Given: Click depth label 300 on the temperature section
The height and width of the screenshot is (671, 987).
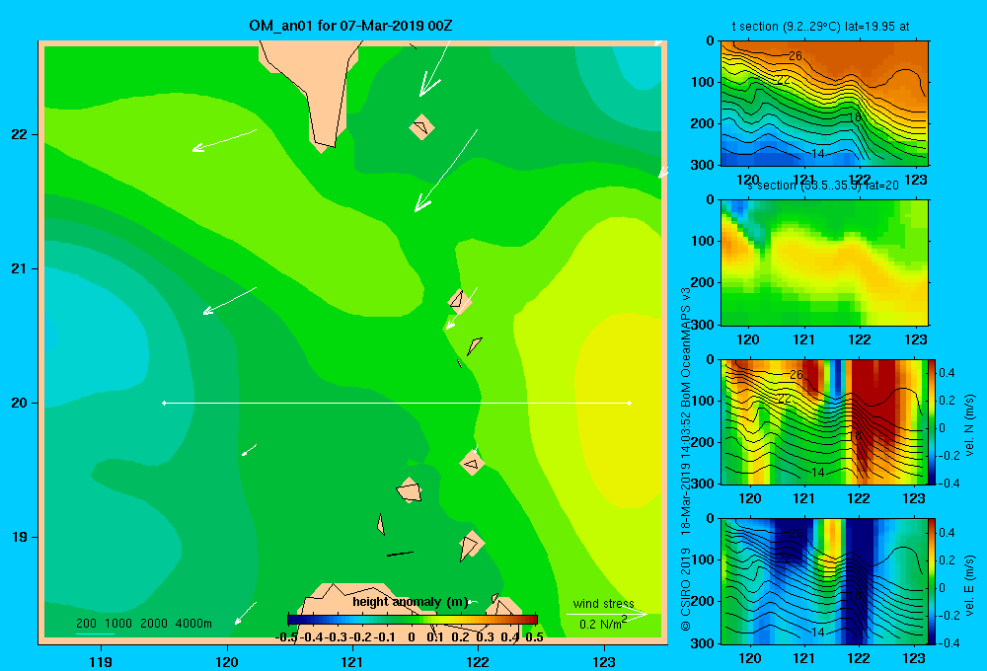Looking at the screenshot, I should click(702, 165).
